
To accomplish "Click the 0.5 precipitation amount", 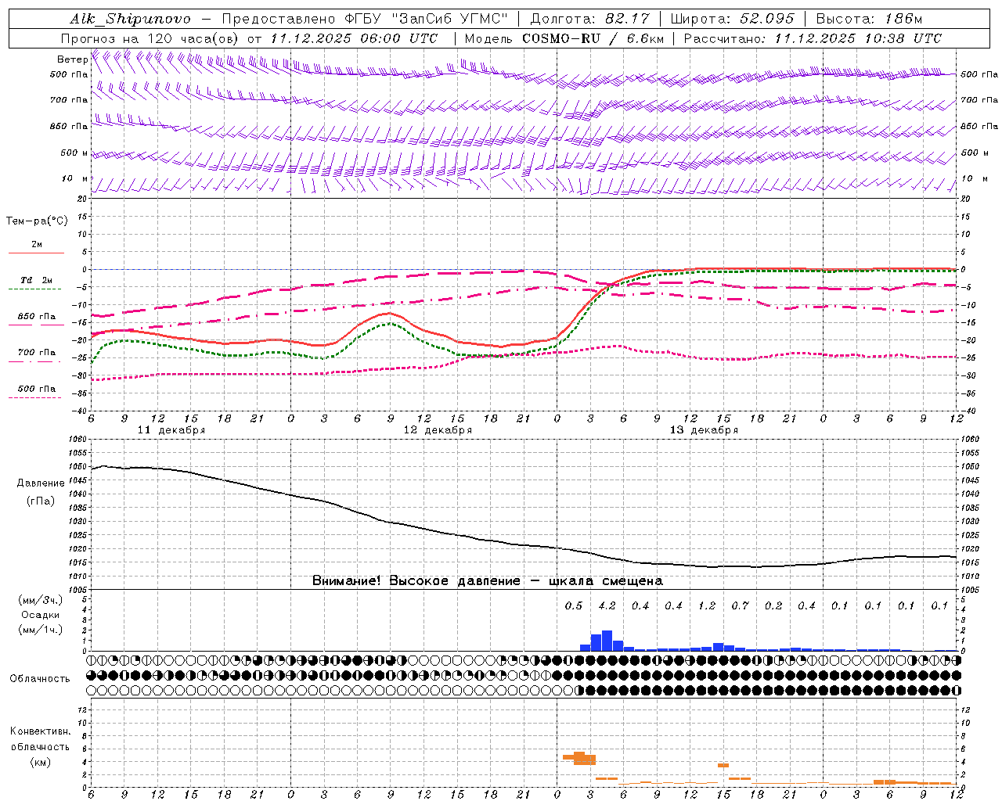I will click(x=574, y=606).
